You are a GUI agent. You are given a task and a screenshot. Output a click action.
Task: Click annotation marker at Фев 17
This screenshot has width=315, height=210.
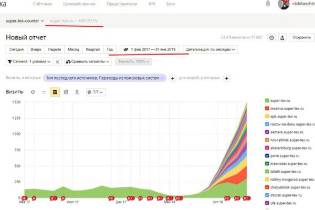coord(25,198)
